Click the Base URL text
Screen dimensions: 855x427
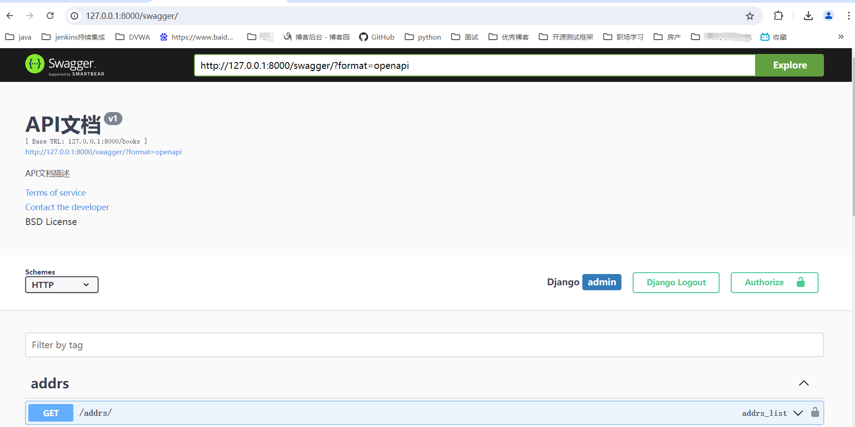(86, 141)
